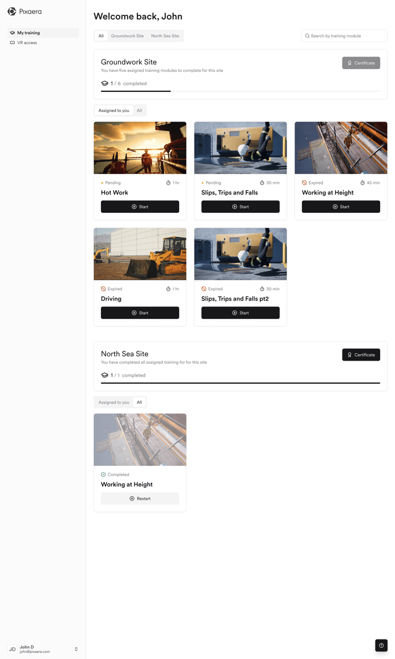
Task: Click the Completed checkmark icon
Action: coord(103,475)
